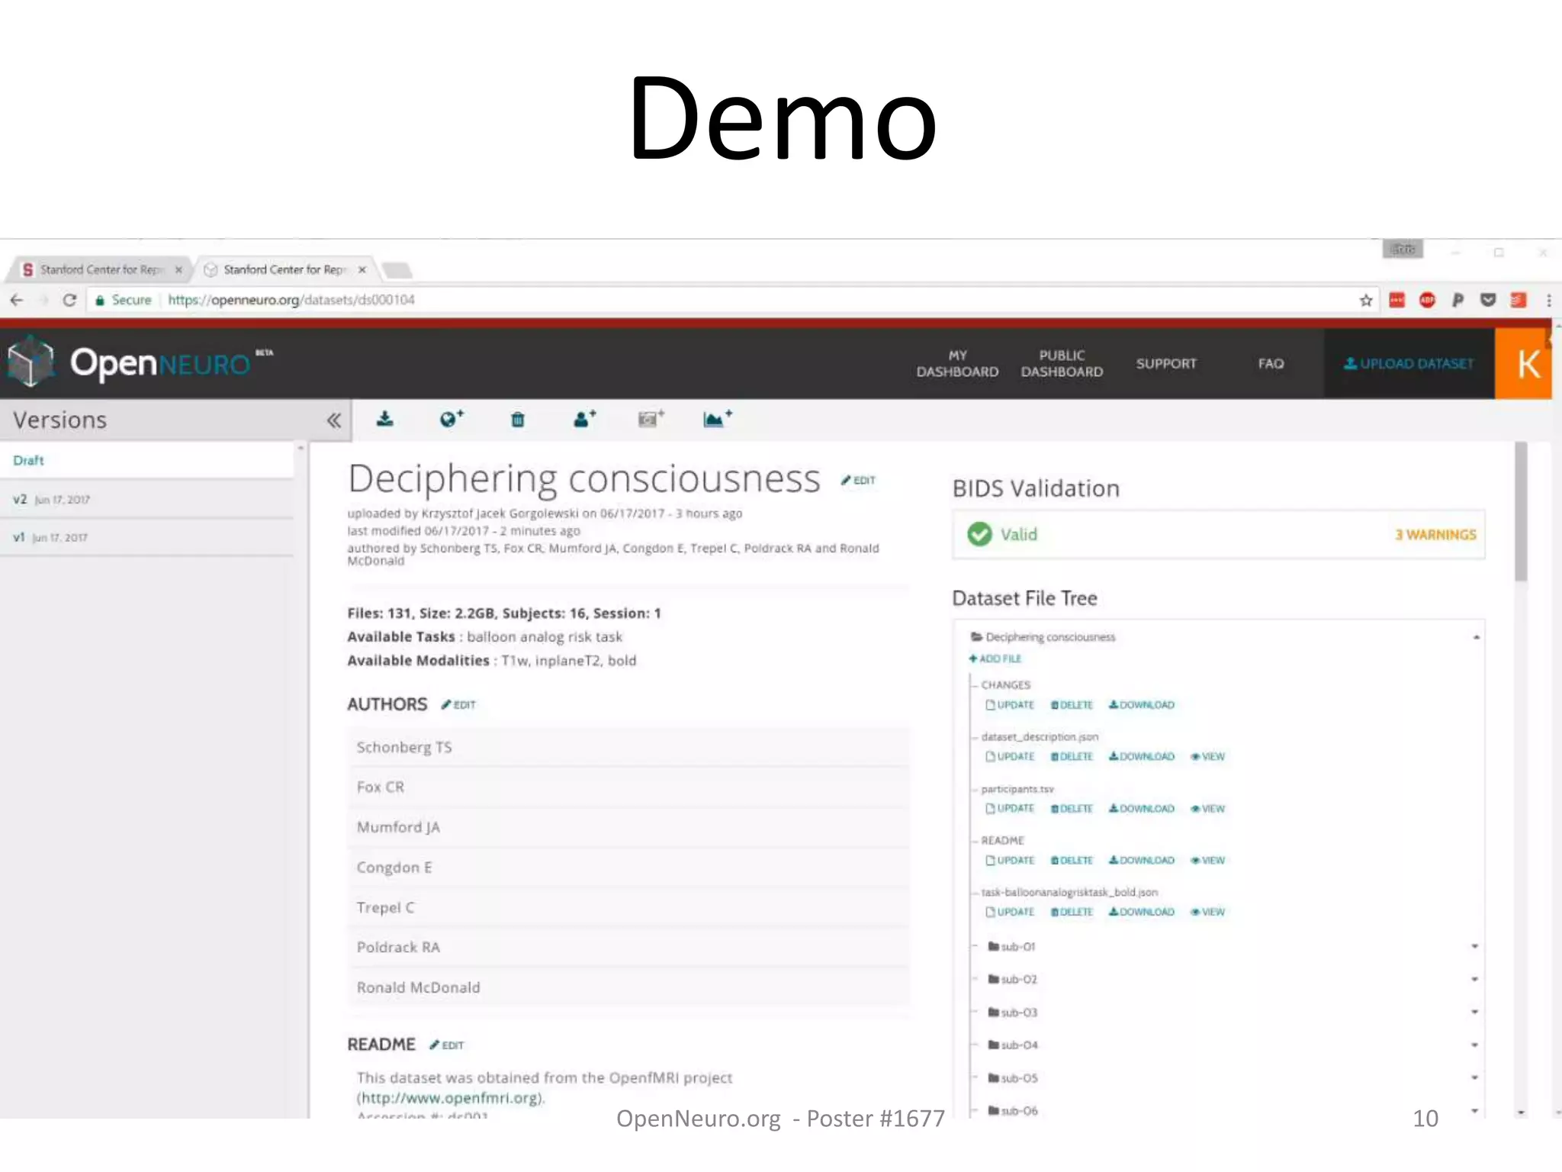Open My Dashboard menu item

click(x=956, y=363)
